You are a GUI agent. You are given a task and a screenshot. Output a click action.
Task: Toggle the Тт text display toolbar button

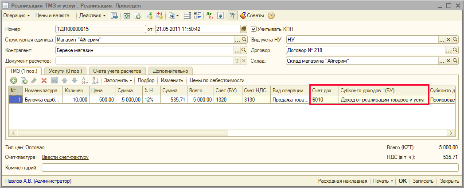(232, 15)
